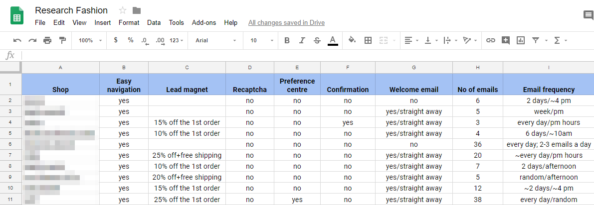This screenshot has width=594, height=205.
Task: Select cell '25% off+free shipping'
Action: pyautogui.click(x=187, y=155)
